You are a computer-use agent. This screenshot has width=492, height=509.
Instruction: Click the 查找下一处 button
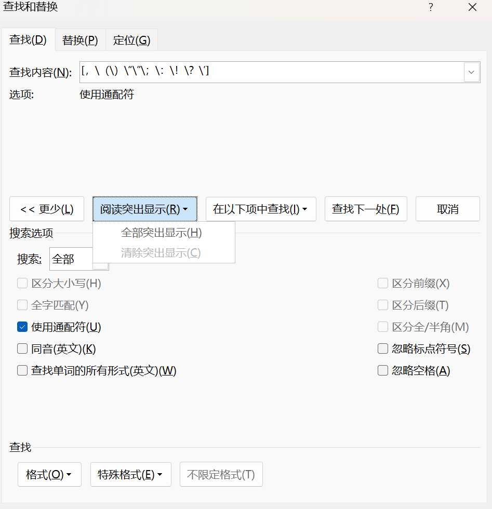click(x=366, y=209)
